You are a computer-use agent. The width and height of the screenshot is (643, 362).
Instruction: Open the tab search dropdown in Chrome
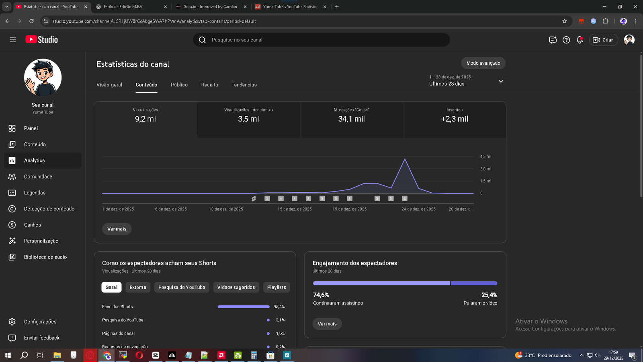(6, 6)
